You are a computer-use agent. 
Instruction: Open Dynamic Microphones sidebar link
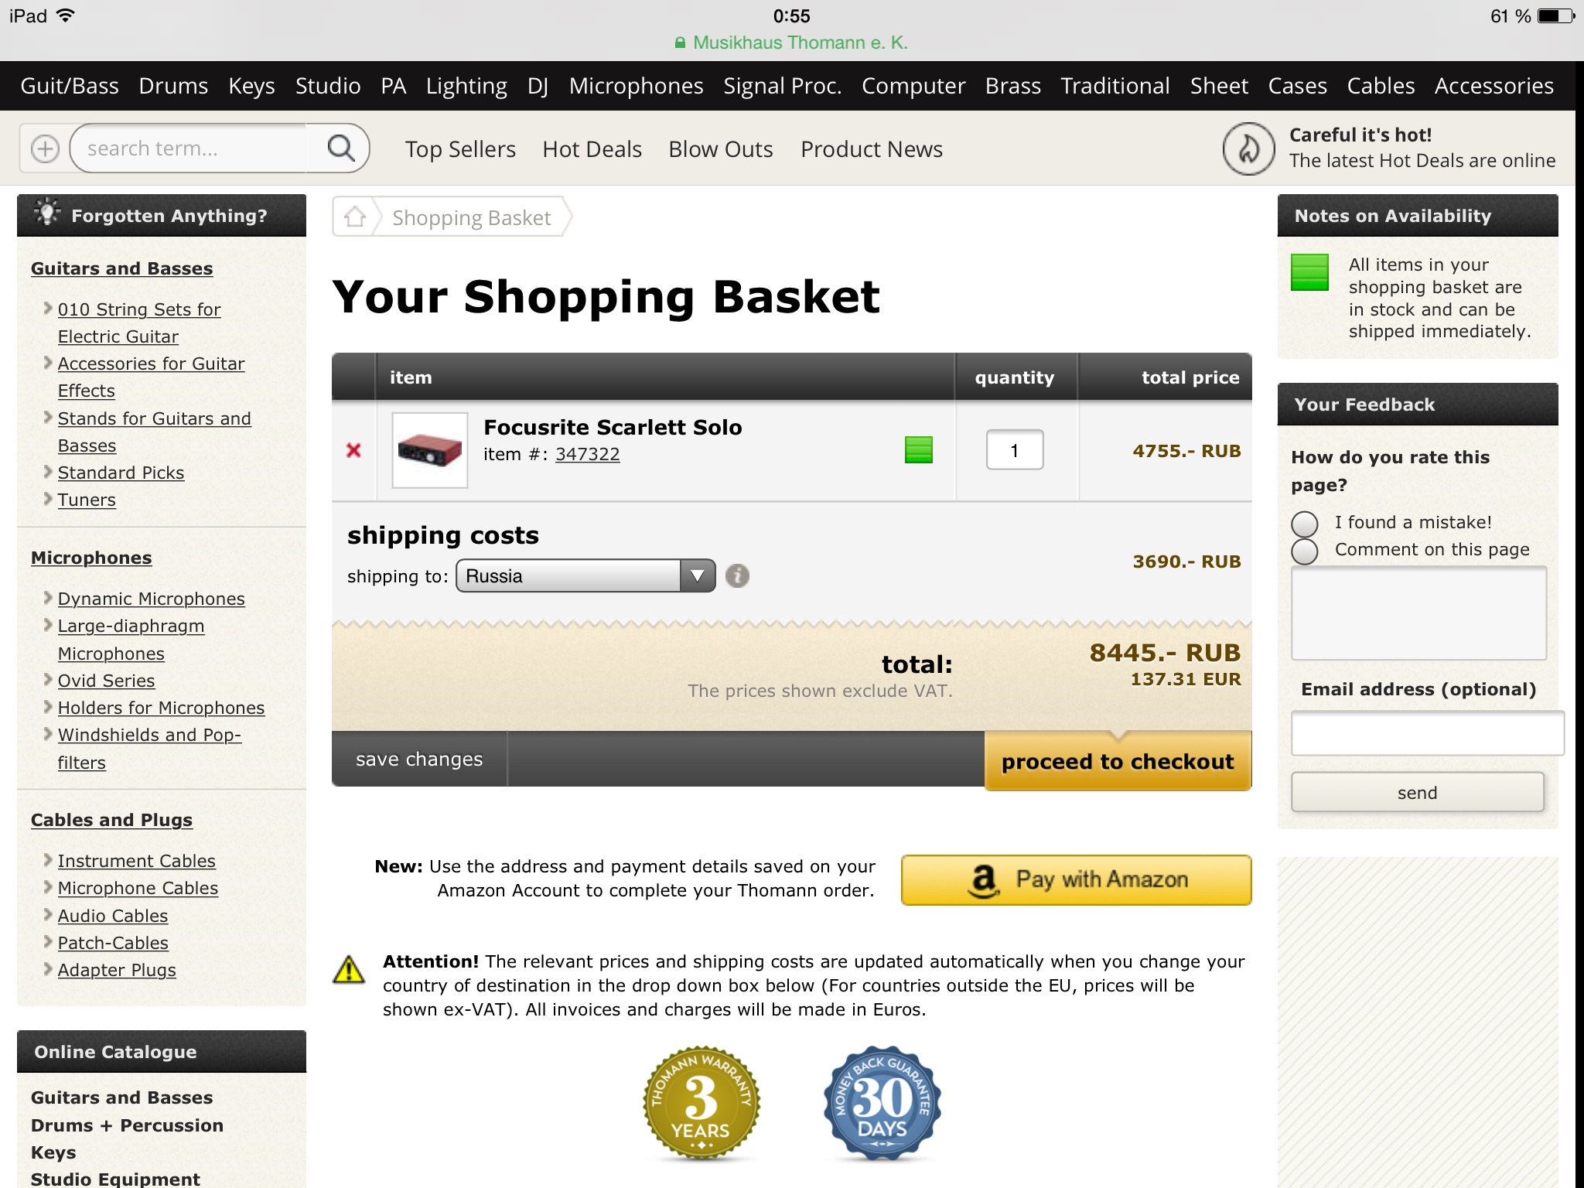(151, 599)
